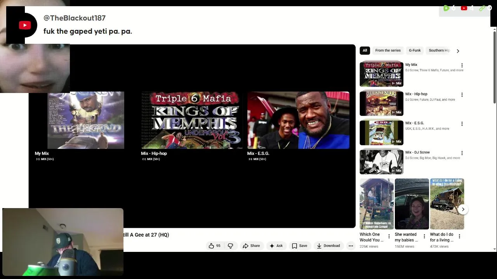Open the 'She wanted my babies' short thumbnail
The height and width of the screenshot is (279, 497).
pos(412,204)
